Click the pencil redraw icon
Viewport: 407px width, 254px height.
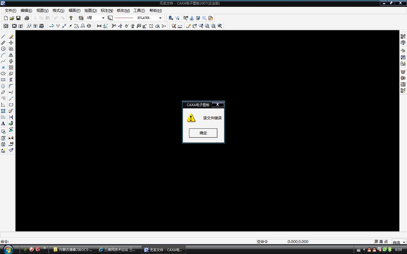pos(189,26)
